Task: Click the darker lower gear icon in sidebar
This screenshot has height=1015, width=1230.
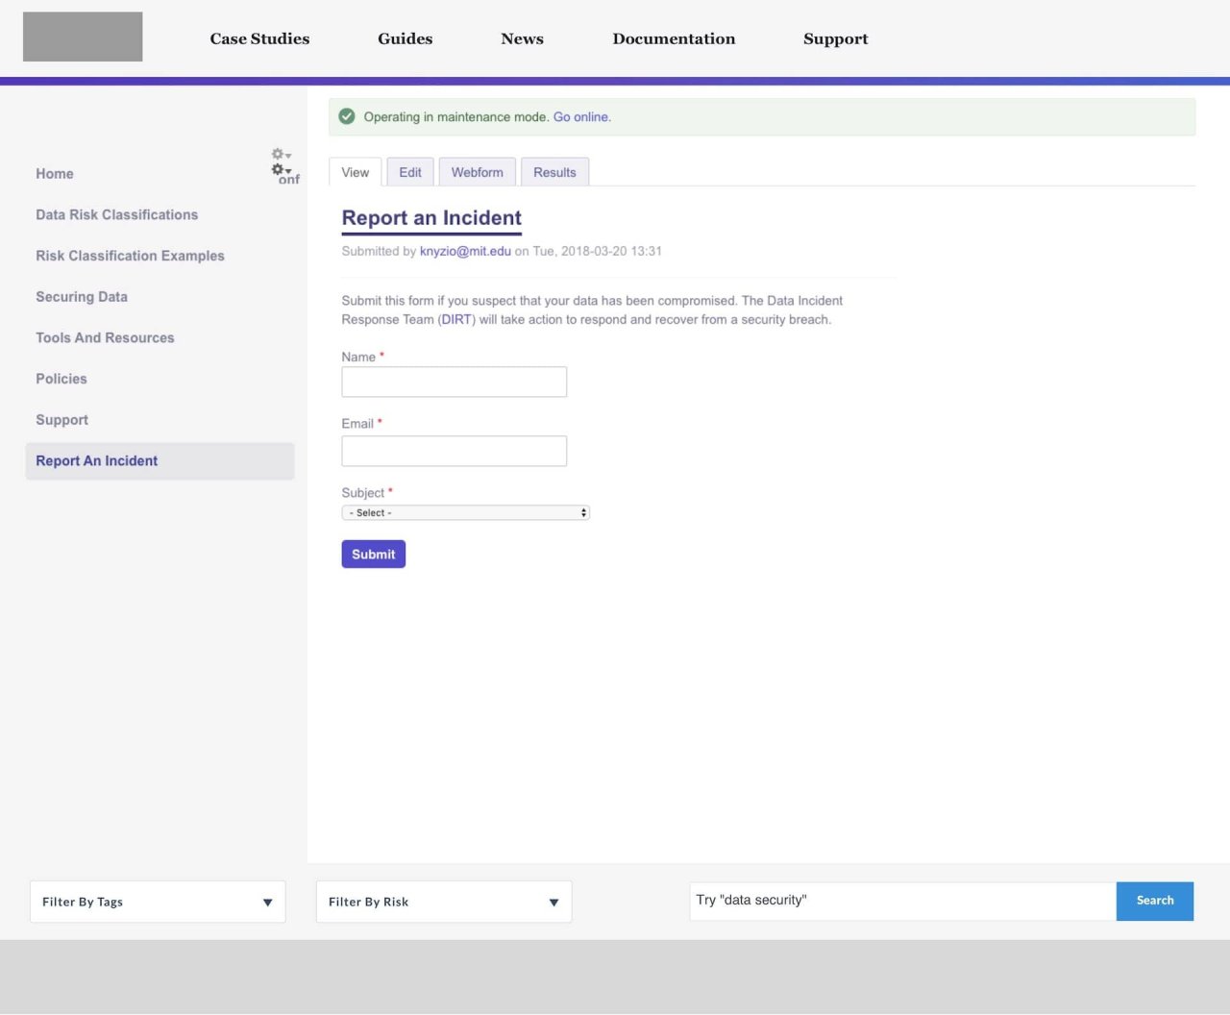Action: pos(280,170)
